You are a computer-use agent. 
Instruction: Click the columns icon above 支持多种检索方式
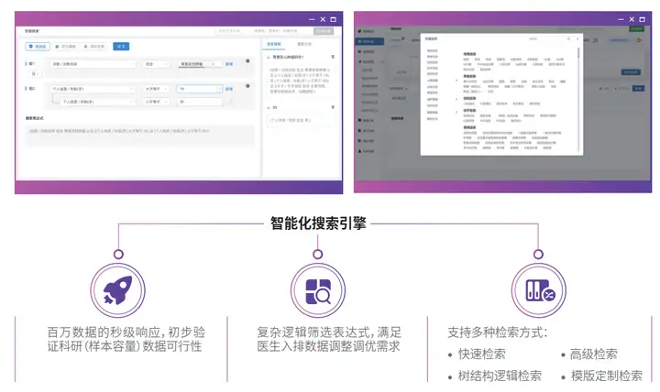[540, 290]
